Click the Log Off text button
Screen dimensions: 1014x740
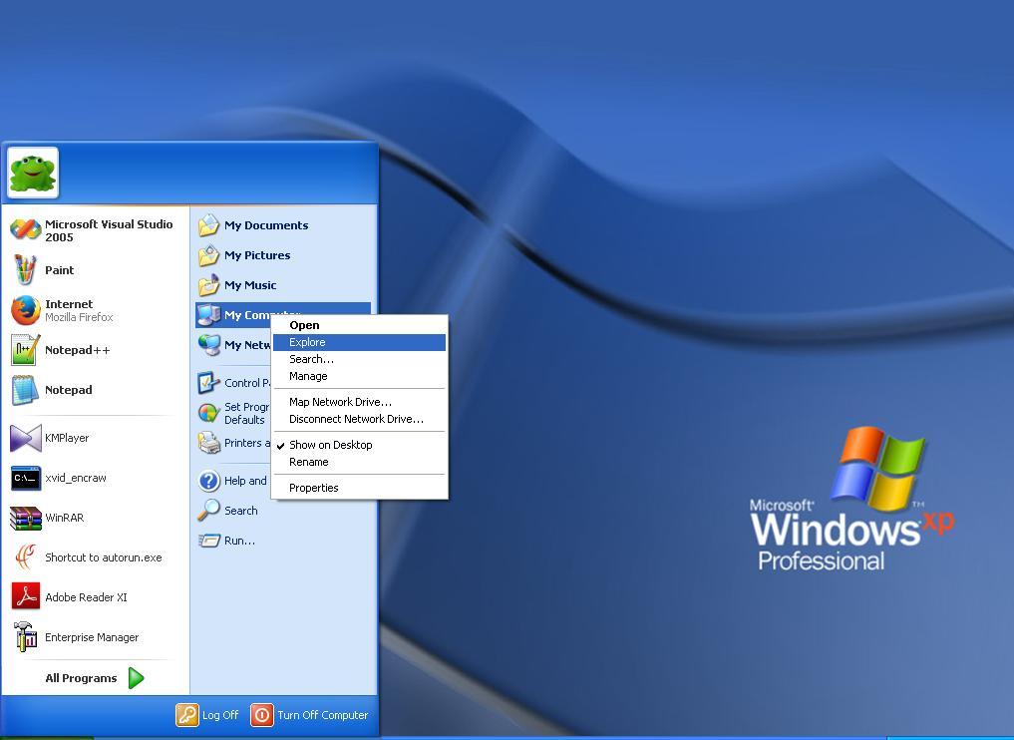(220, 715)
